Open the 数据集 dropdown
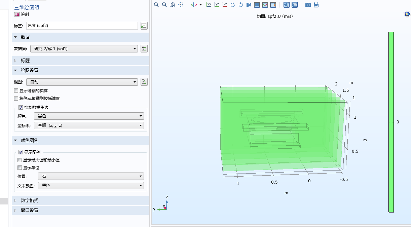The width and height of the screenshot is (411, 227). point(84,49)
